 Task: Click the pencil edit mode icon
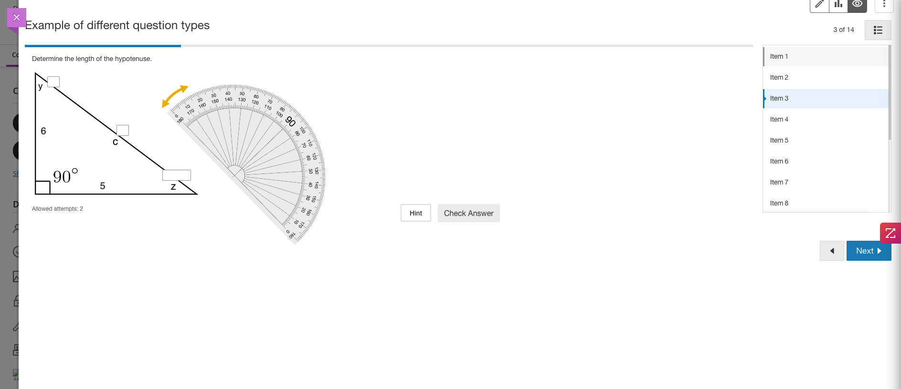tap(819, 5)
